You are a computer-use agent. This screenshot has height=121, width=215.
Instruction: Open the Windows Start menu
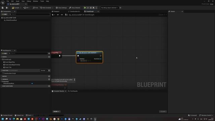point(3,119)
